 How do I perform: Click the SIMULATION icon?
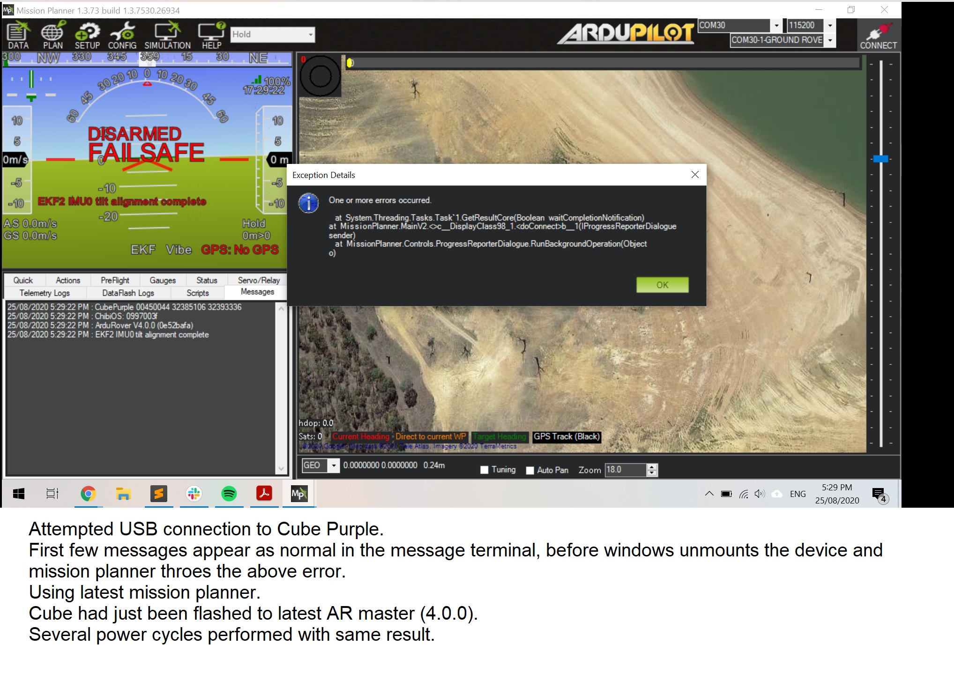[166, 35]
